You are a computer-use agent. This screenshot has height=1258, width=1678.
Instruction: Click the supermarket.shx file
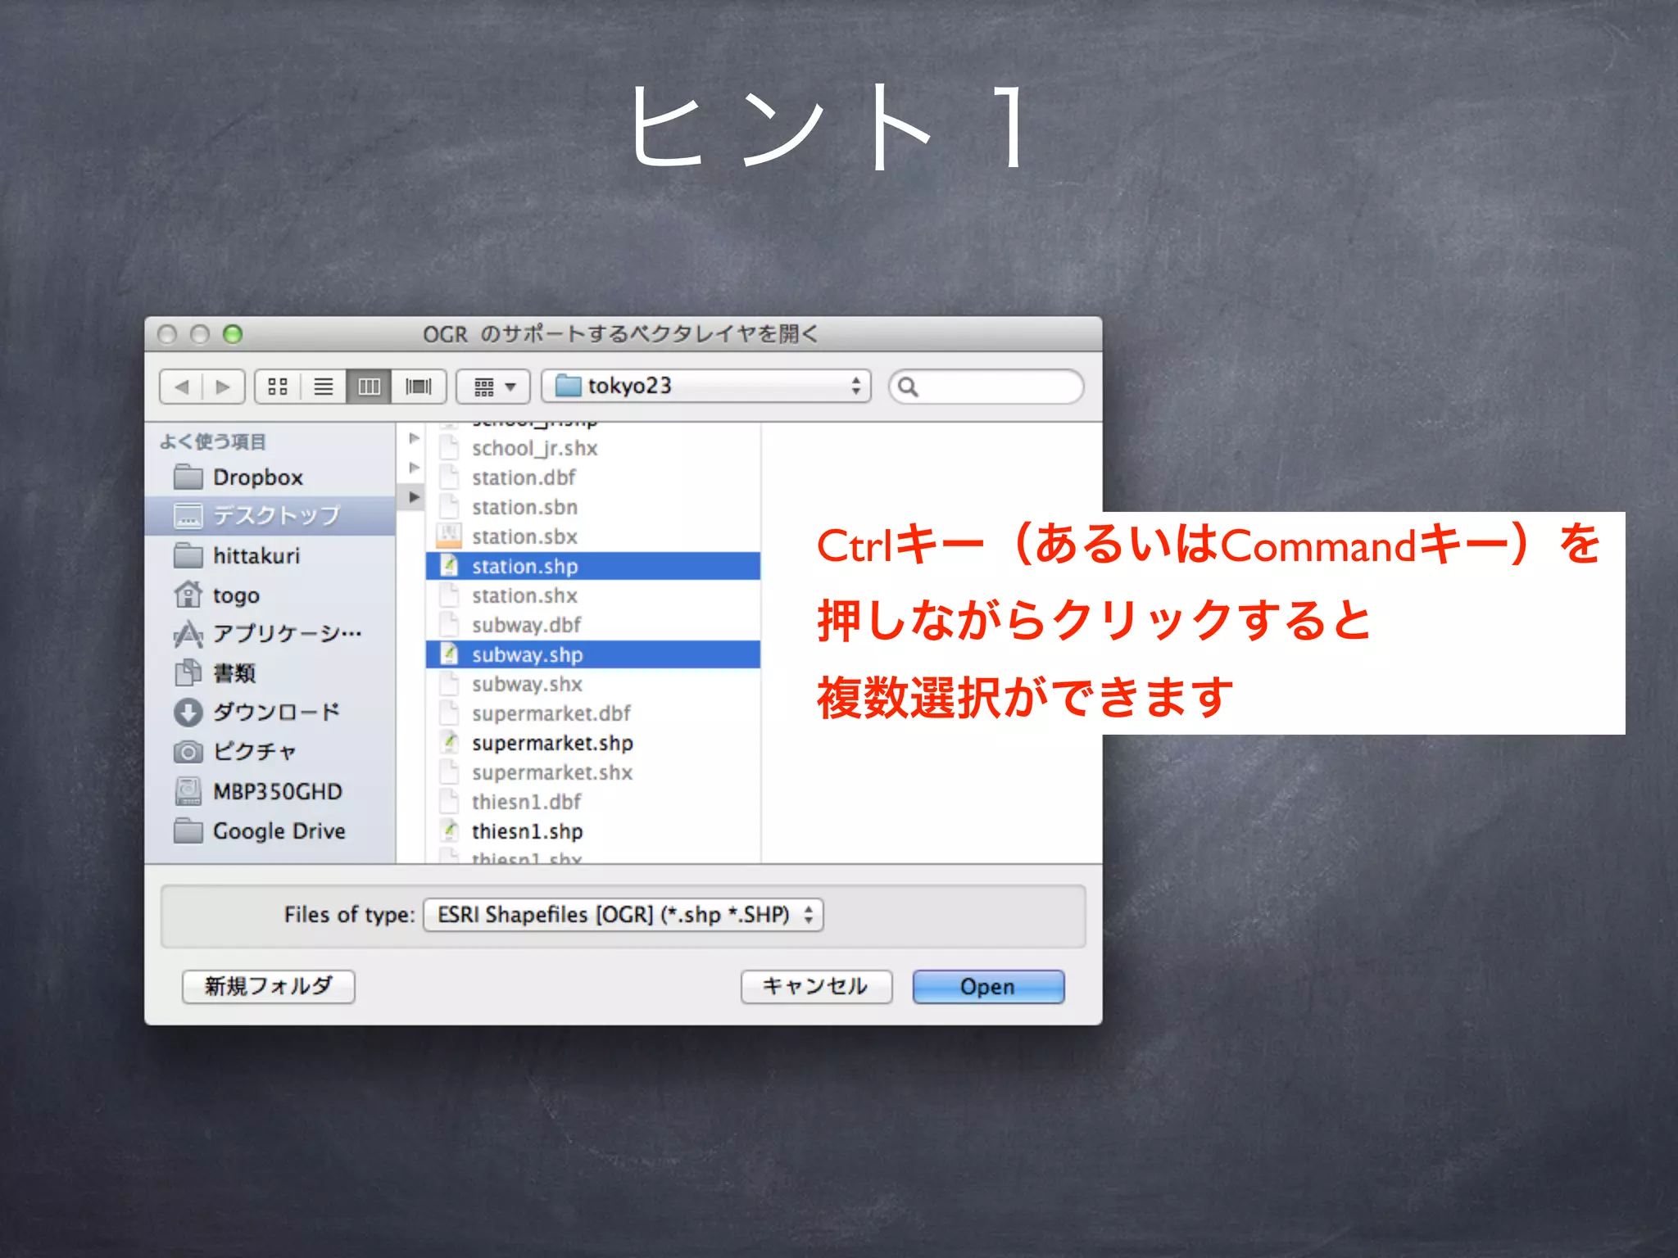click(593, 772)
